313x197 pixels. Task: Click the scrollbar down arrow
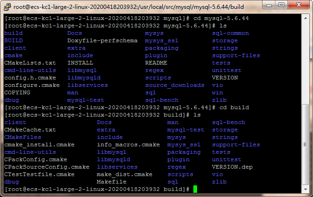[x=306, y=189]
